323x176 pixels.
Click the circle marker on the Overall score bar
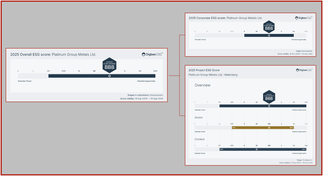[109, 76]
